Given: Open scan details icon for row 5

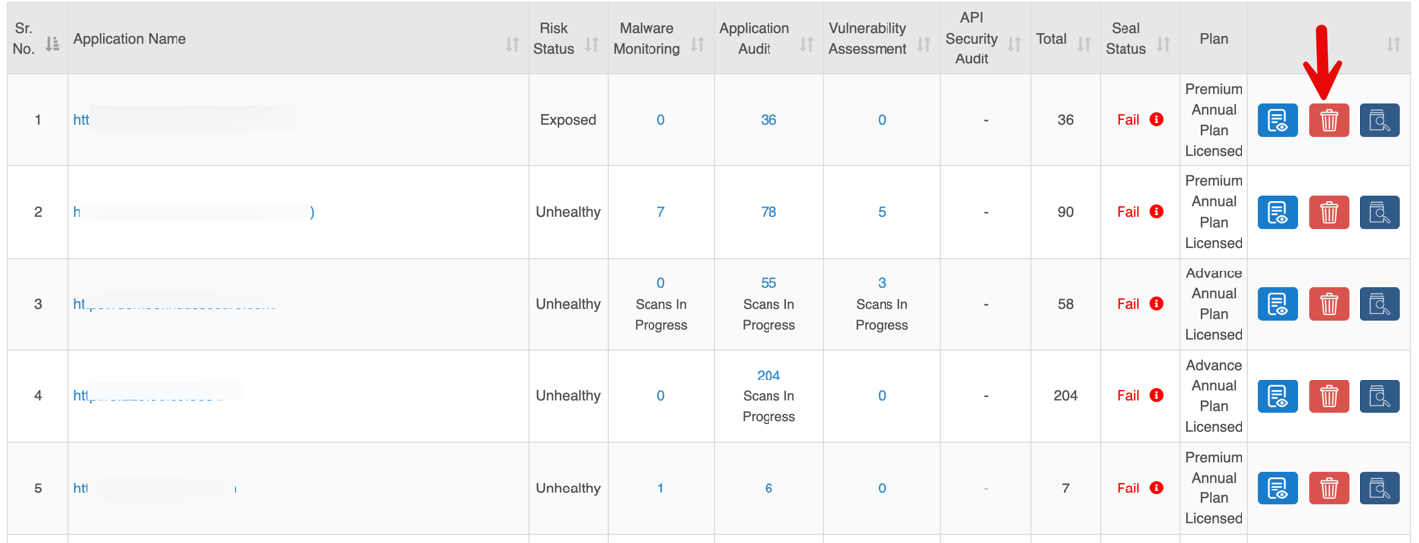Looking at the screenshot, I should pos(1378,489).
